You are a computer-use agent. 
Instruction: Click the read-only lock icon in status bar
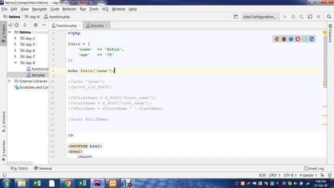[x=322, y=175]
